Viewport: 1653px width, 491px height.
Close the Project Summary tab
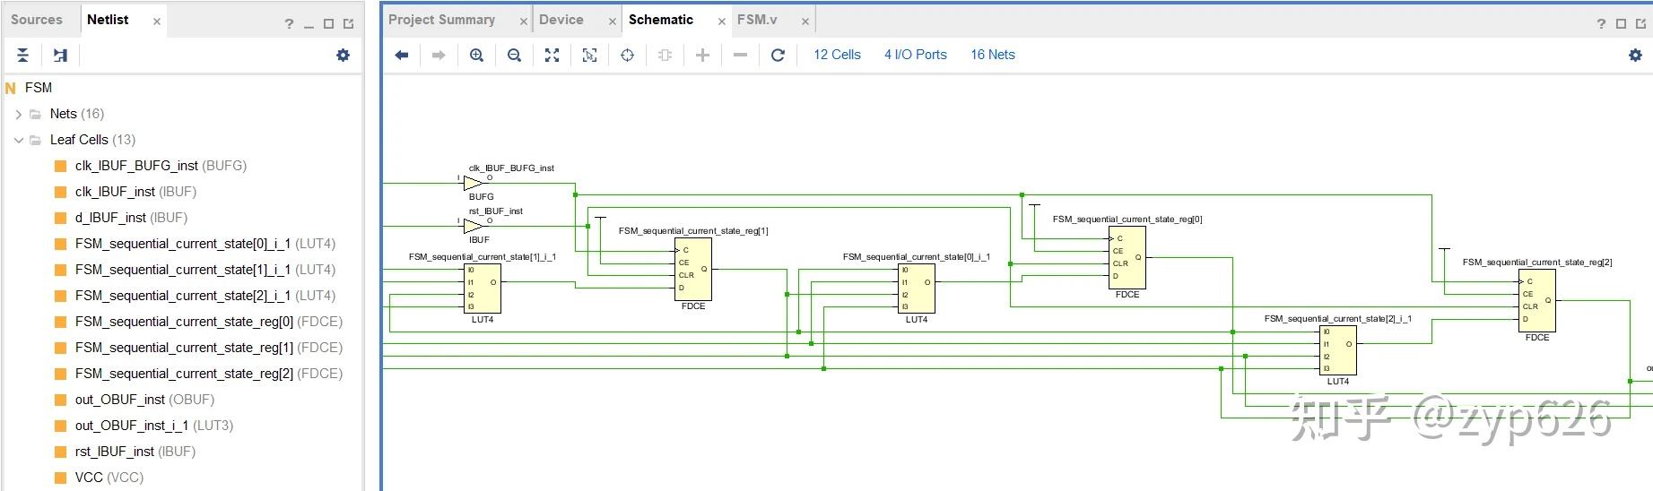click(524, 22)
